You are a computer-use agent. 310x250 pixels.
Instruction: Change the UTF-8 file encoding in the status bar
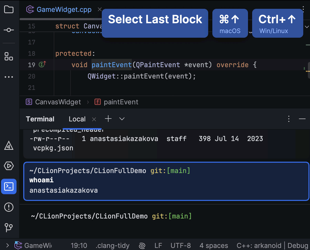pos(181,245)
